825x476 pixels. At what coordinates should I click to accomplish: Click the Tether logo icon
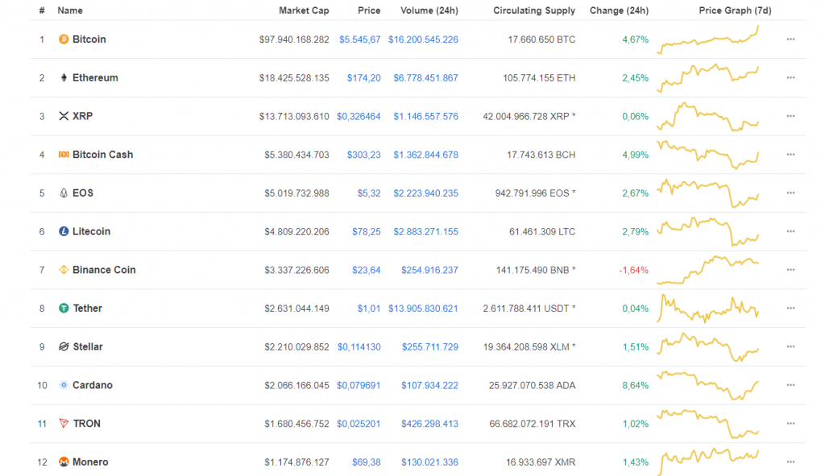tap(64, 308)
